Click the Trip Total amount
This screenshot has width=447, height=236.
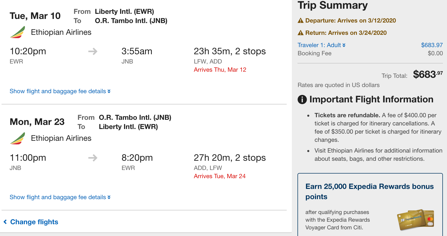pyautogui.click(x=428, y=74)
